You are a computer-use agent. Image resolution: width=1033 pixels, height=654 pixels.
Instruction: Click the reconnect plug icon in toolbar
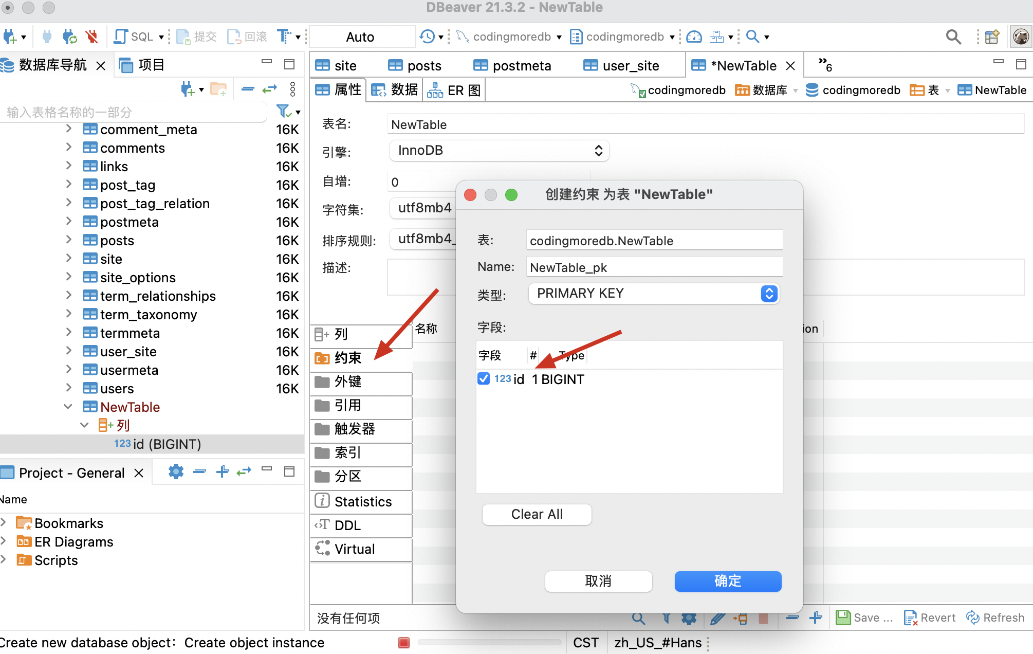coord(69,37)
